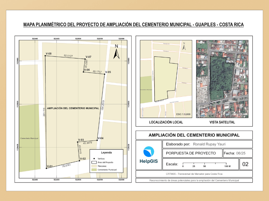Click vertex label V-08
Image resolution: width=269 pixels, height=201 pixels.
point(48,54)
